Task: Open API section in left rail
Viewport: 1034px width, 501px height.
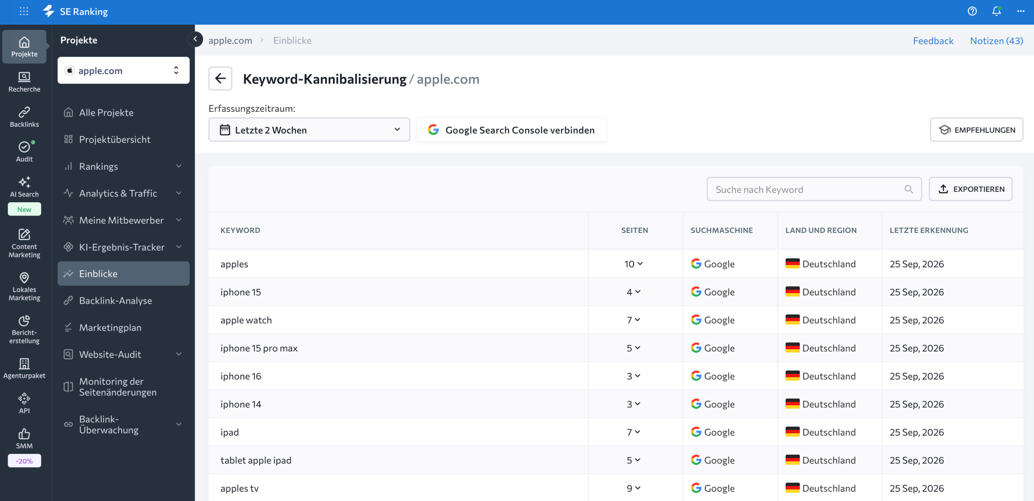Action: coord(24,404)
